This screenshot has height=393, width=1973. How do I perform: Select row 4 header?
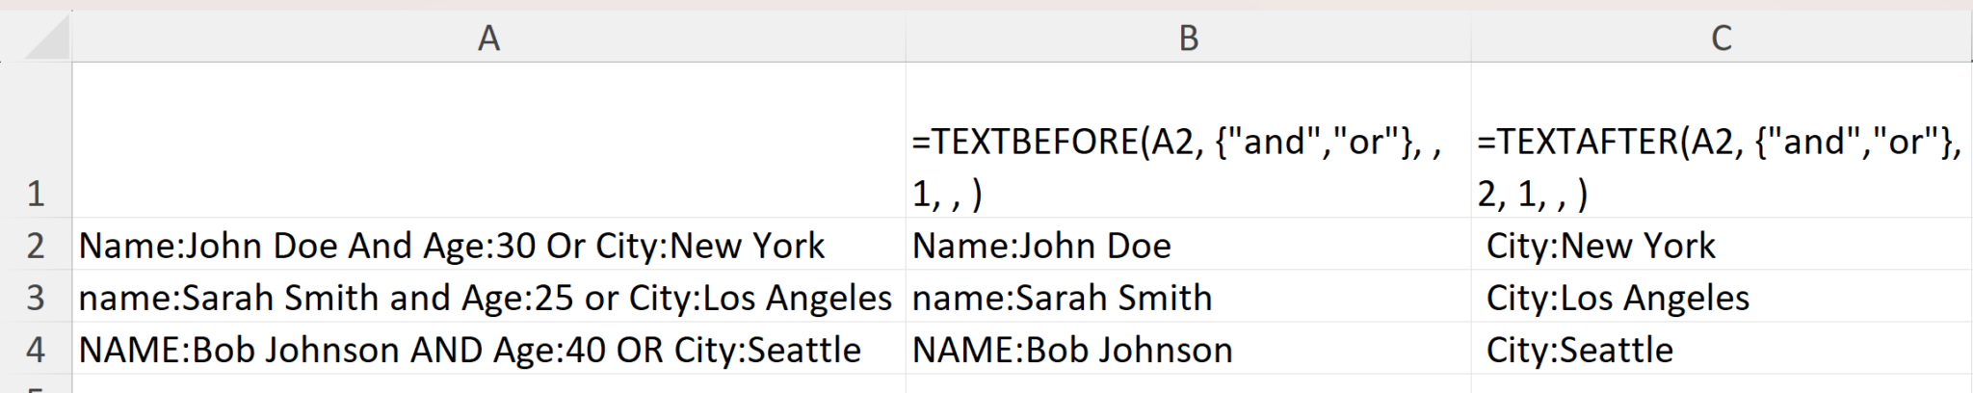click(x=36, y=349)
